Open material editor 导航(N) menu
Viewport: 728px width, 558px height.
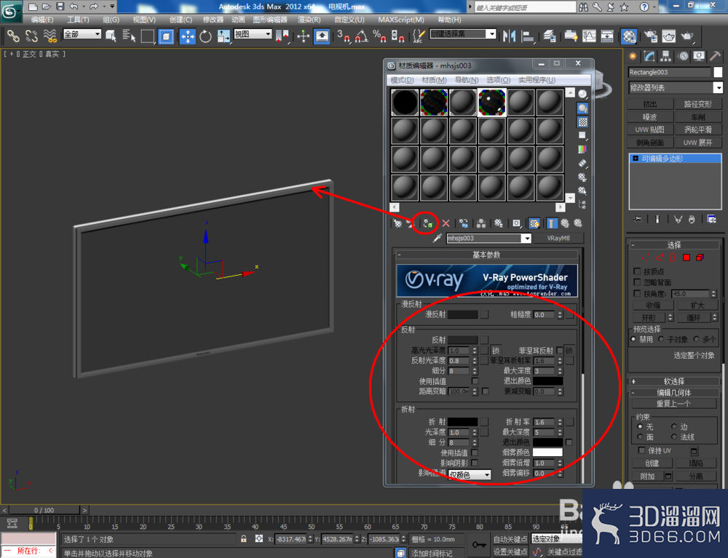466,80
